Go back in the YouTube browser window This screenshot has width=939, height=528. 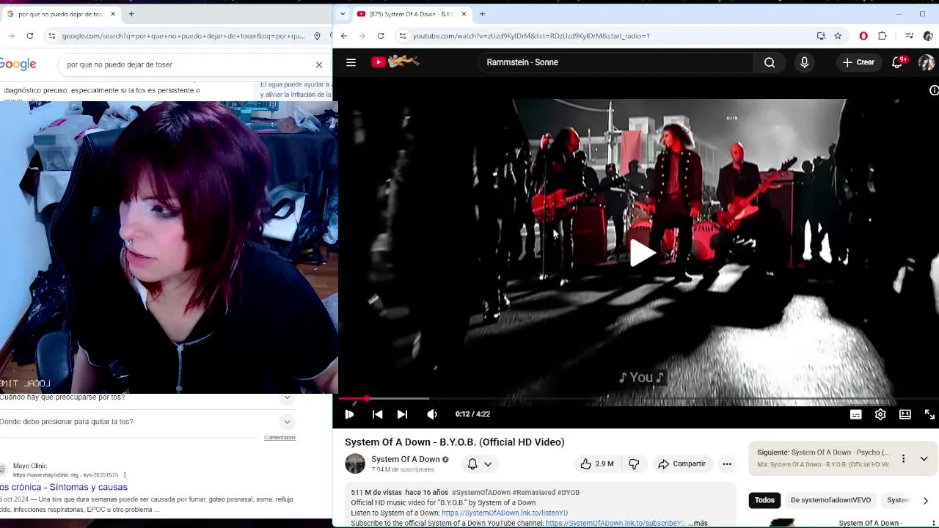tap(343, 36)
